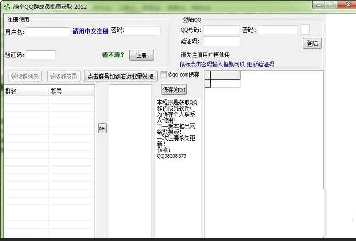Click the 获取群成员 button

(64, 76)
